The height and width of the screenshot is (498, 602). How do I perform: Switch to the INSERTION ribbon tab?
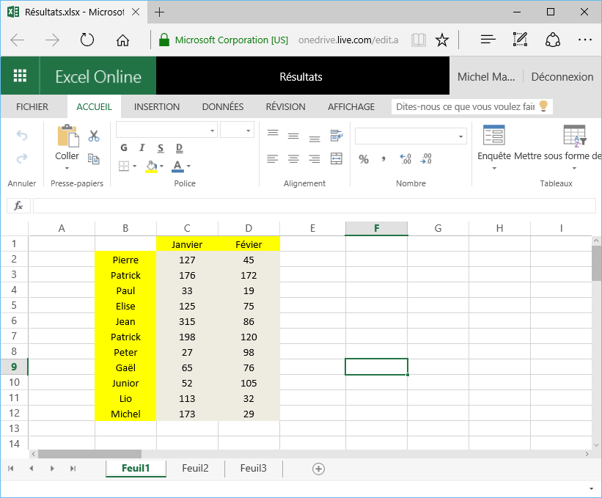click(157, 107)
